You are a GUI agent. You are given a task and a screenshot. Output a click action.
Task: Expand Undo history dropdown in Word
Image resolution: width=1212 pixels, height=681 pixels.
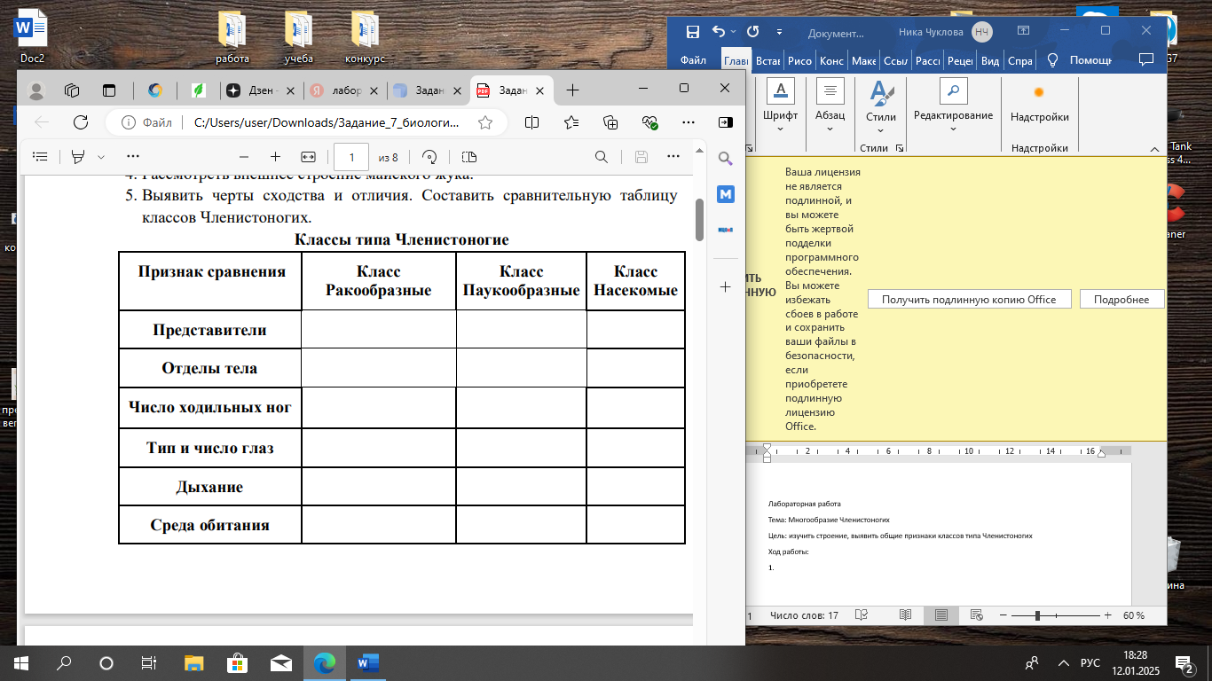pyautogui.click(x=732, y=32)
